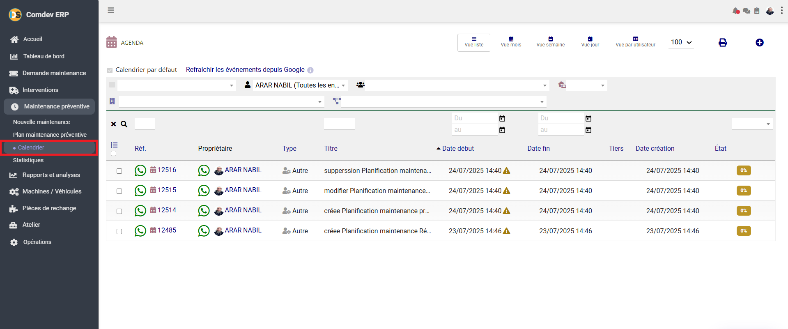
Task: Open the project hierarchy filter dropdown
Action: click(443, 101)
